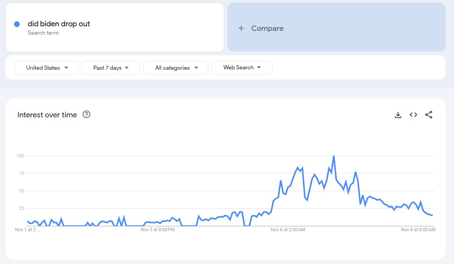Click the Nov 3 at 8:00 PM axis label

[157, 230]
